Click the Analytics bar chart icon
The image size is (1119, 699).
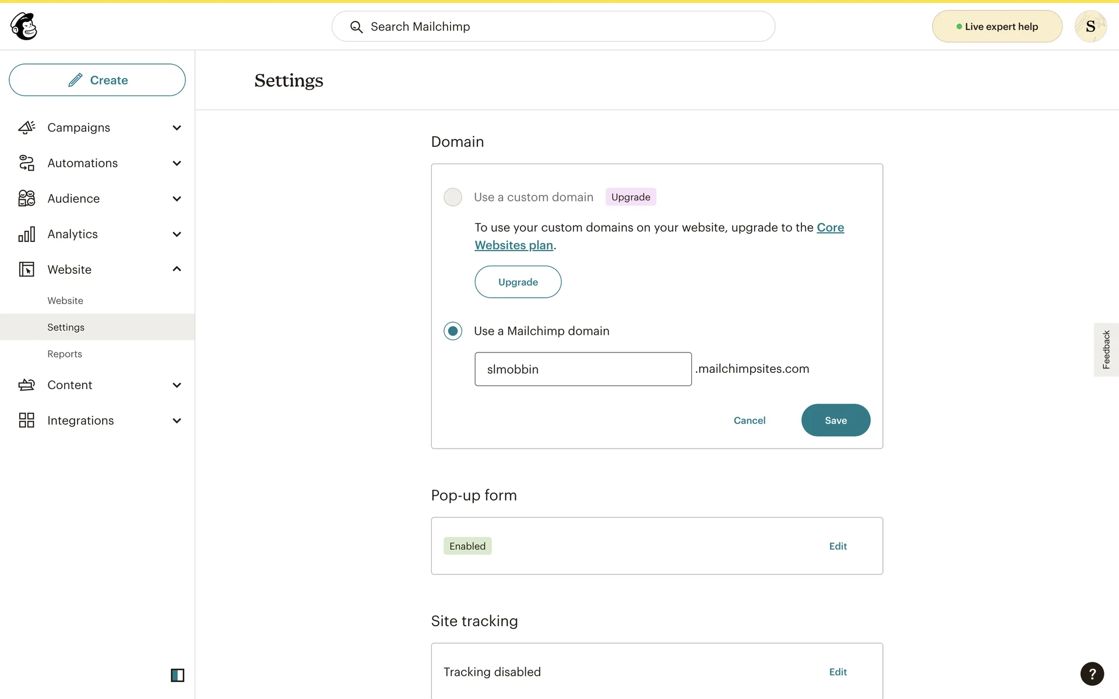tap(27, 234)
